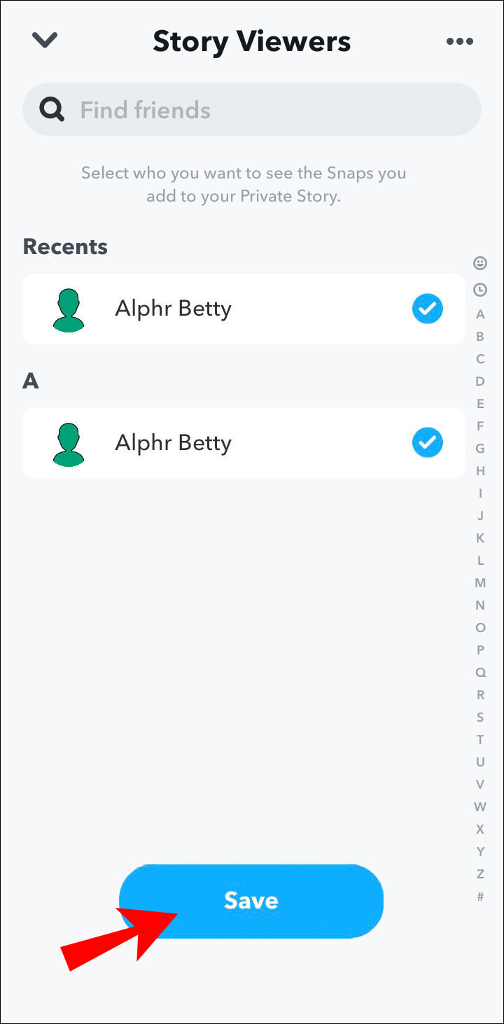This screenshot has height=1024, width=504.
Task: Jump to letter H in index
Action: (x=480, y=471)
